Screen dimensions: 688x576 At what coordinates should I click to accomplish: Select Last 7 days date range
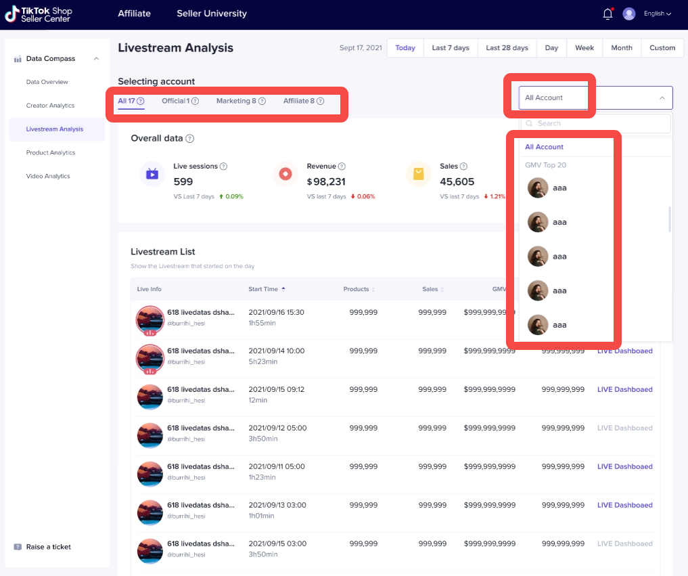[x=450, y=48]
